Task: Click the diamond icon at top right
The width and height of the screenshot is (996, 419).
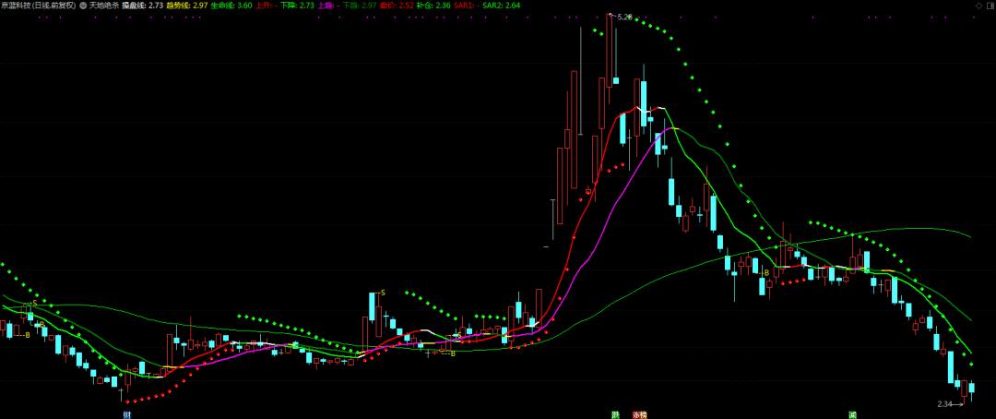Action: click(978, 6)
